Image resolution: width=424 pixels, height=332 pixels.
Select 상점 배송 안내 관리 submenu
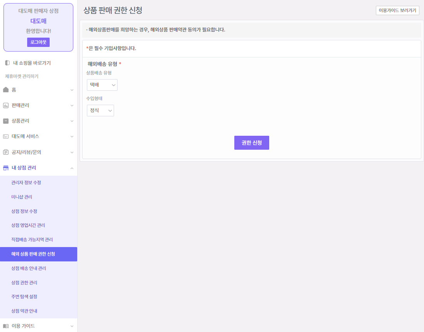(29, 268)
